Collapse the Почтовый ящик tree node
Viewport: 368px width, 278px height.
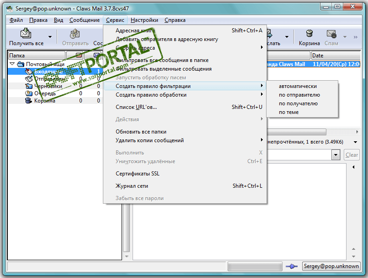pyautogui.click(x=12, y=64)
